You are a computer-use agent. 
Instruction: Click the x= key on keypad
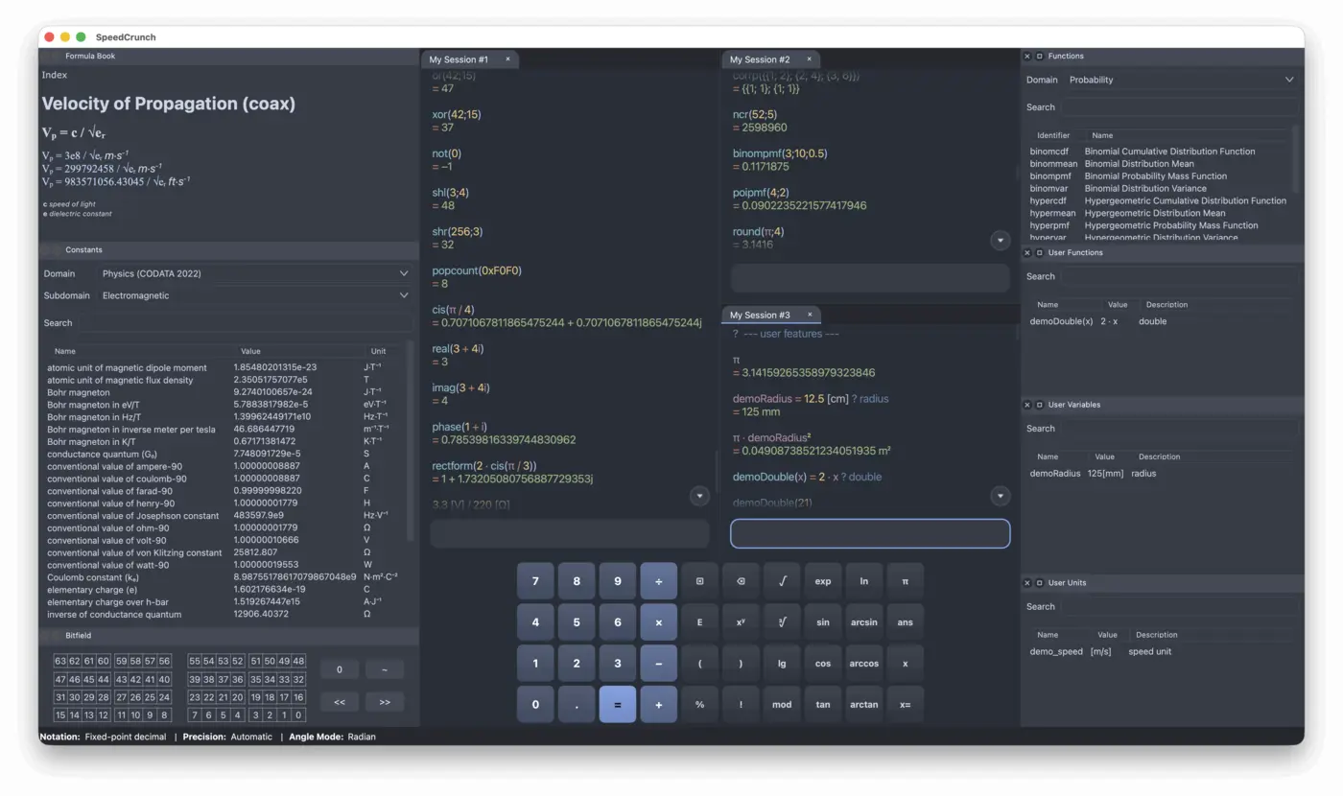(905, 705)
